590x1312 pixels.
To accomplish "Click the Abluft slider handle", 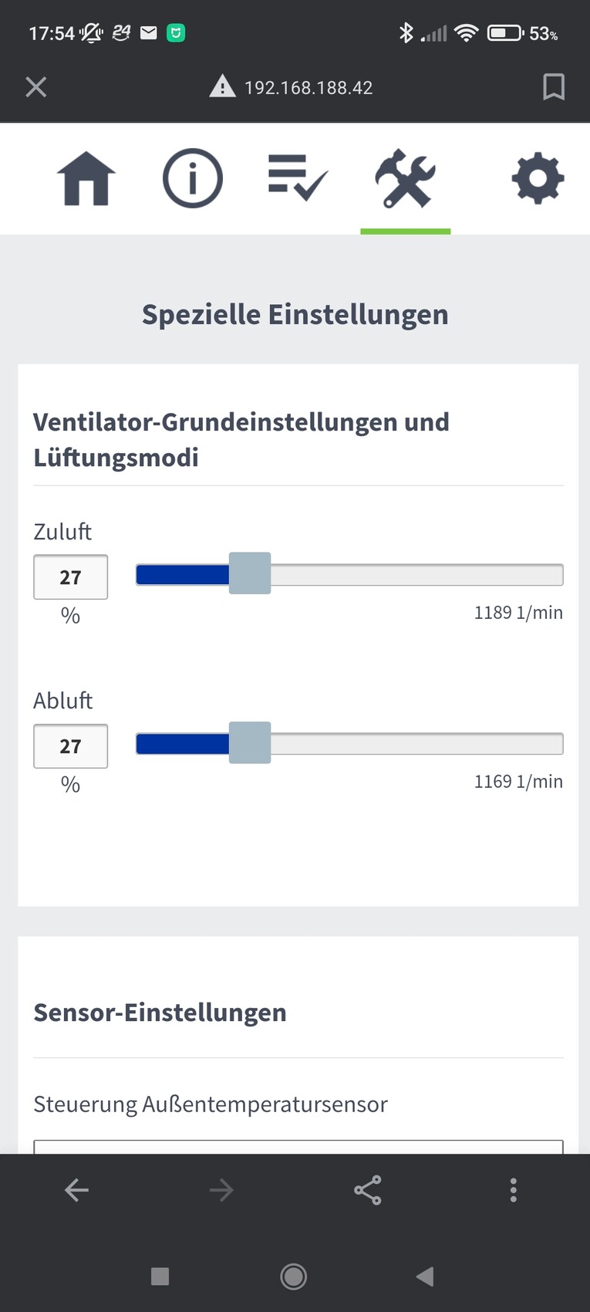I will coord(250,743).
